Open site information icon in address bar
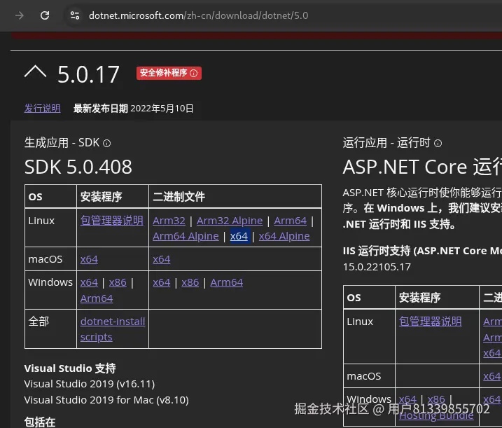 pyautogui.click(x=75, y=15)
